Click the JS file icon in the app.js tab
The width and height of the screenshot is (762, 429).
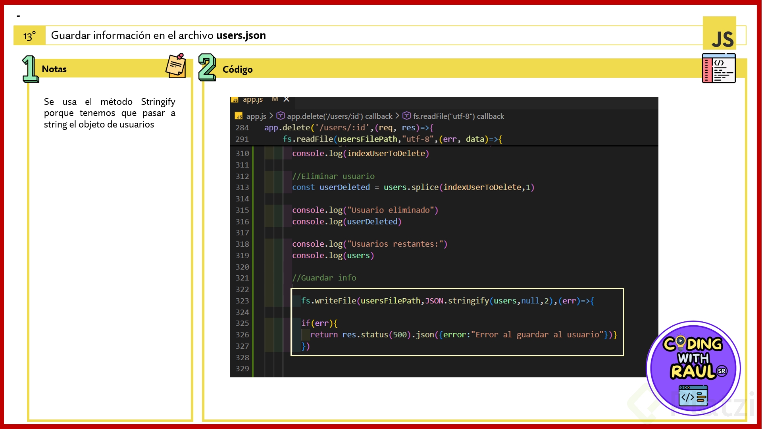(235, 100)
